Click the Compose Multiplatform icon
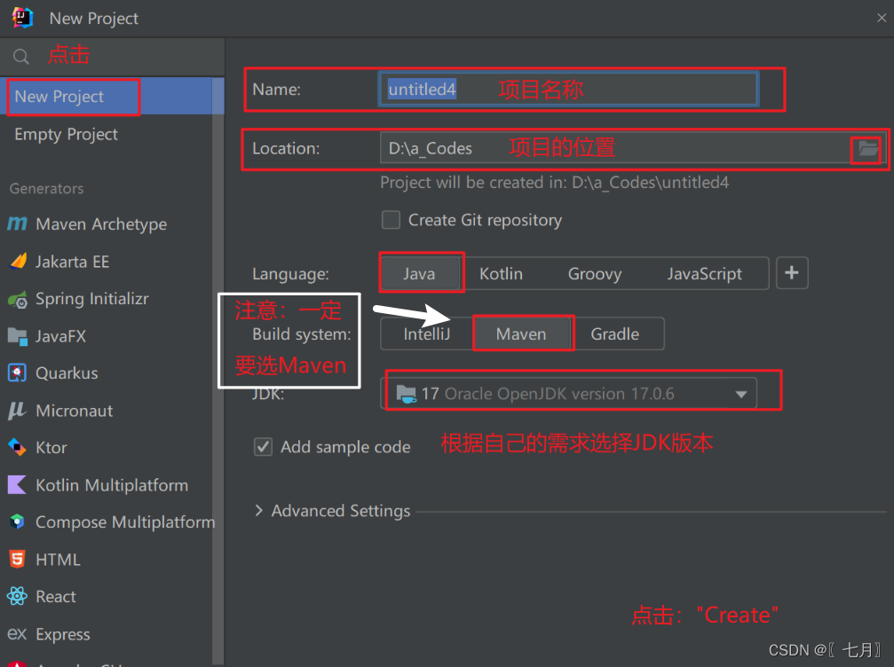 (17, 522)
